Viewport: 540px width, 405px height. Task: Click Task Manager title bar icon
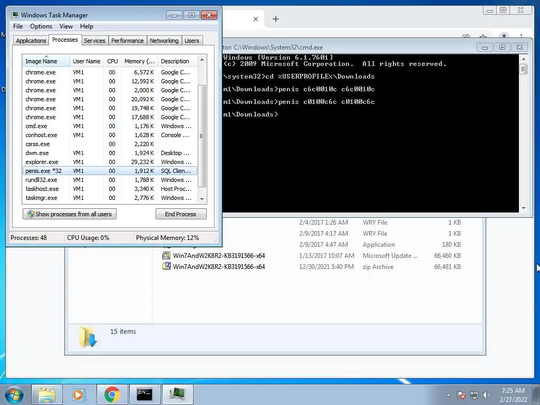14,15
